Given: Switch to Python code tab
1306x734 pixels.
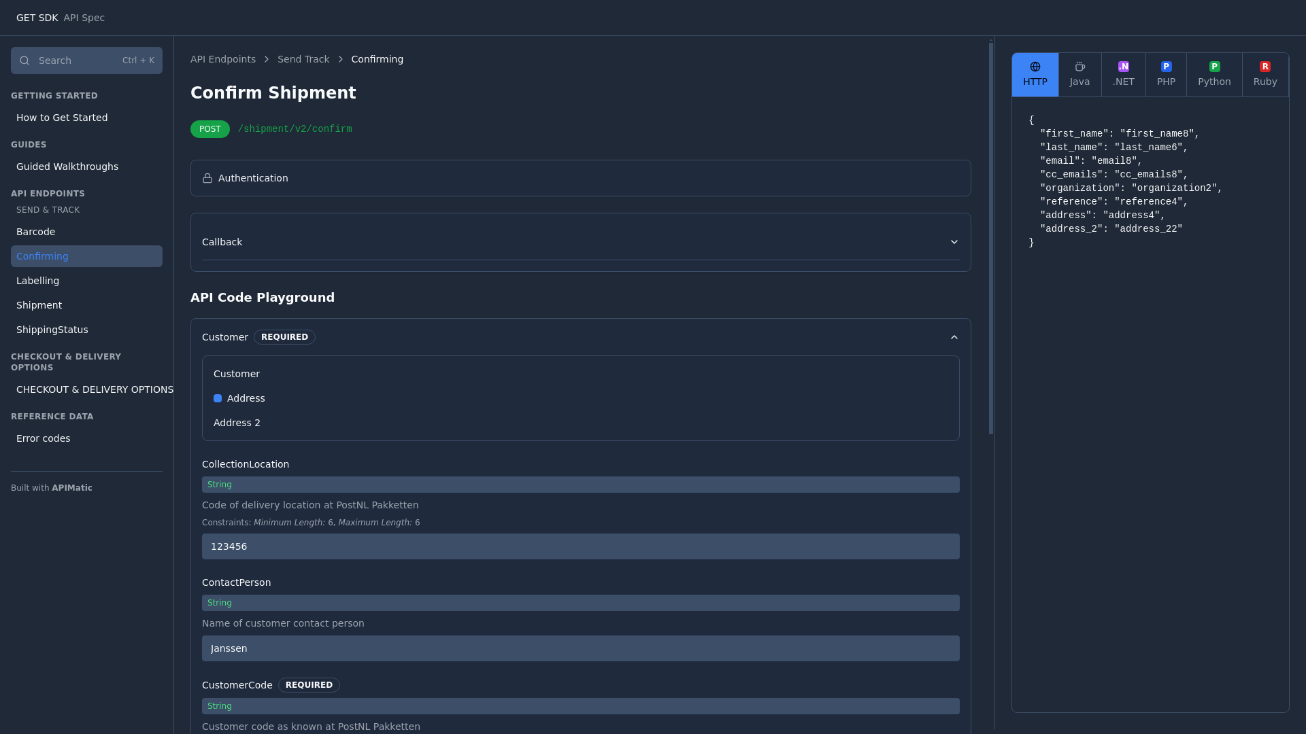Looking at the screenshot, I should pyautogui.click(x=1215, y=75).
